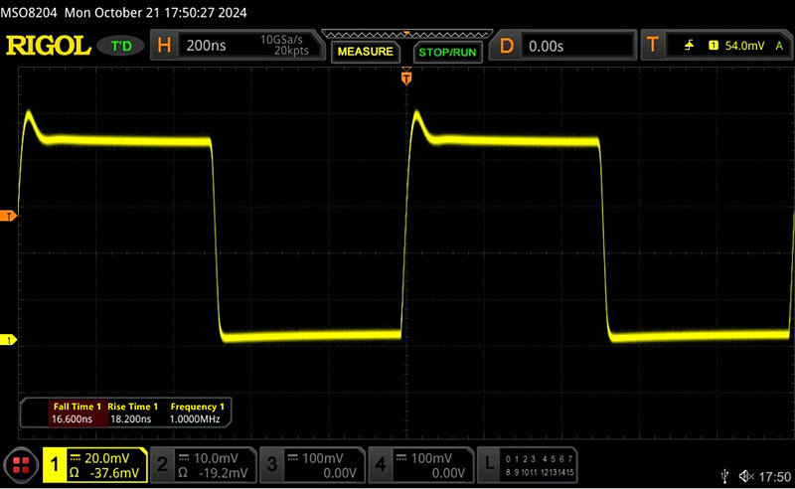Click the 10GSa/s sample rate readout

[281, 40]
